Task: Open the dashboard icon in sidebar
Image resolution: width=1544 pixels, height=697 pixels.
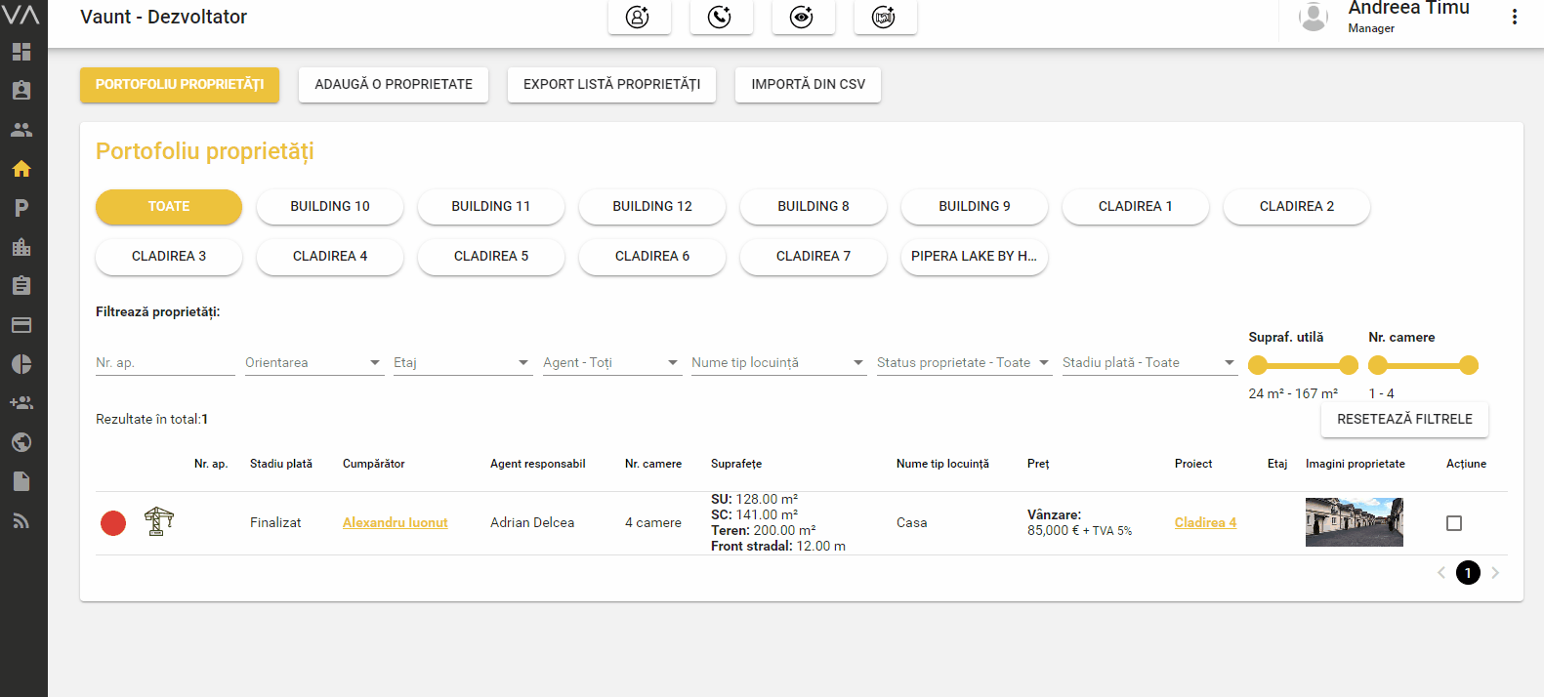Action: point(21,52)
